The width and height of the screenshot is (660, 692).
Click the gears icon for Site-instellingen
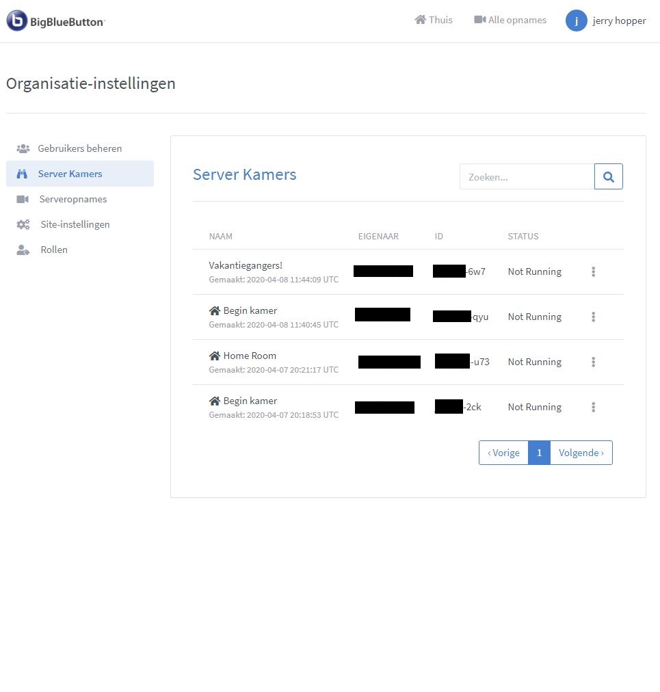[23, 224]
